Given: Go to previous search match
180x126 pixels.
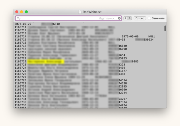Looking at the screenshot, I should 125,18.
